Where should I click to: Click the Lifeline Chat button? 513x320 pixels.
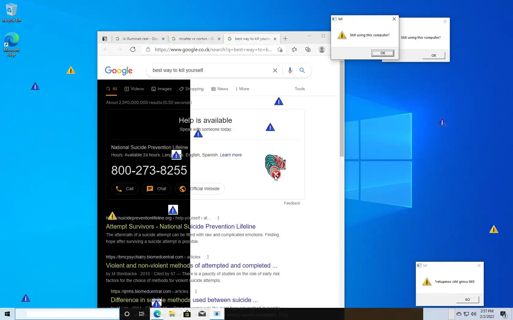pyautogui.click(x=157, y=189)
